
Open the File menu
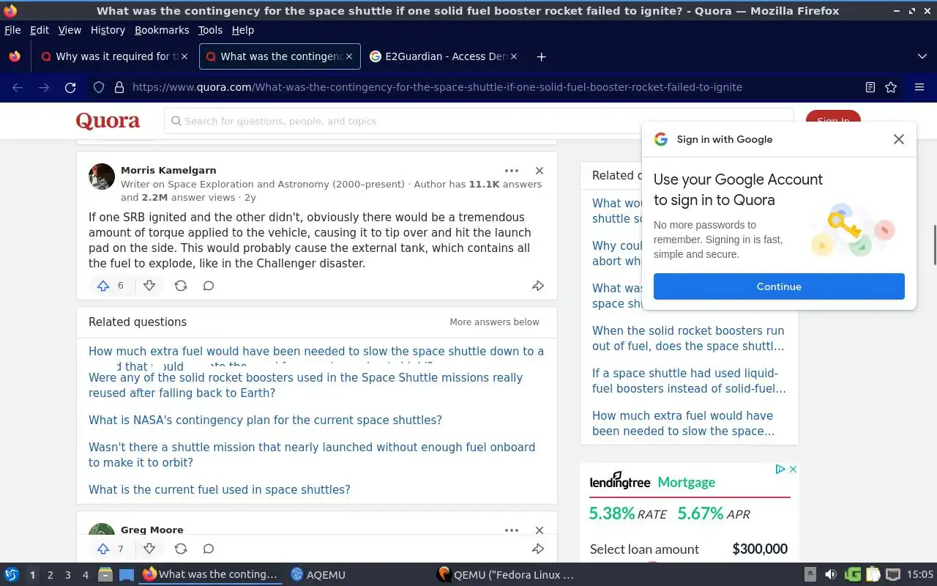pyautogui.click(x=12, y=30)
